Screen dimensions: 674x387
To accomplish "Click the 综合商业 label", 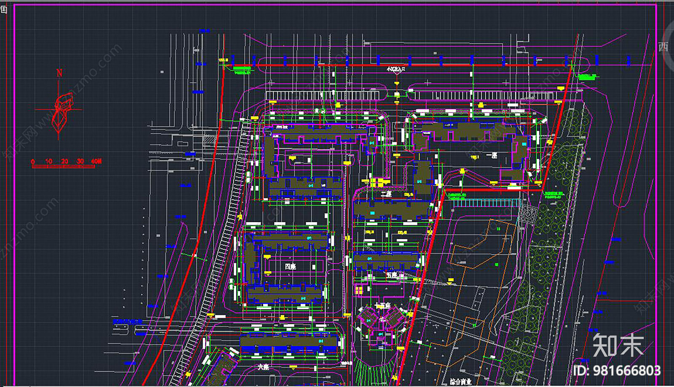I will tap(460, 382).
